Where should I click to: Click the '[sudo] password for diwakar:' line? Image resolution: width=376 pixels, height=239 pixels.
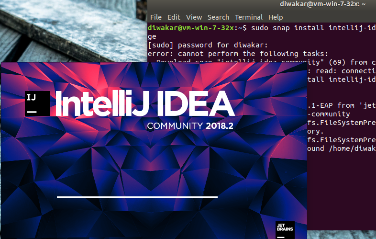coord(208,45)
